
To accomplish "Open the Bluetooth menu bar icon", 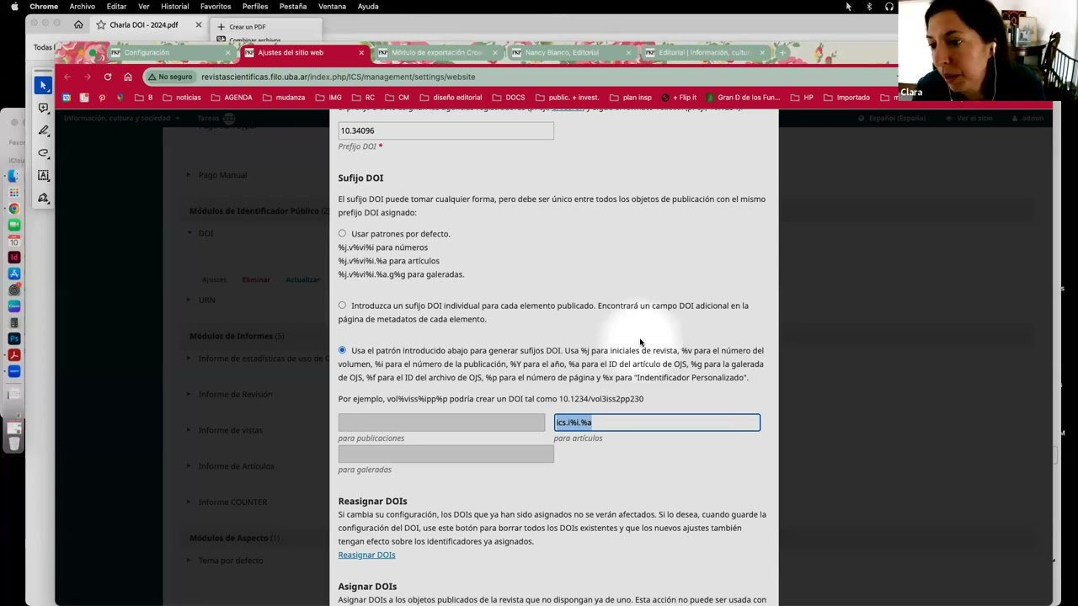I will (869, 7).
